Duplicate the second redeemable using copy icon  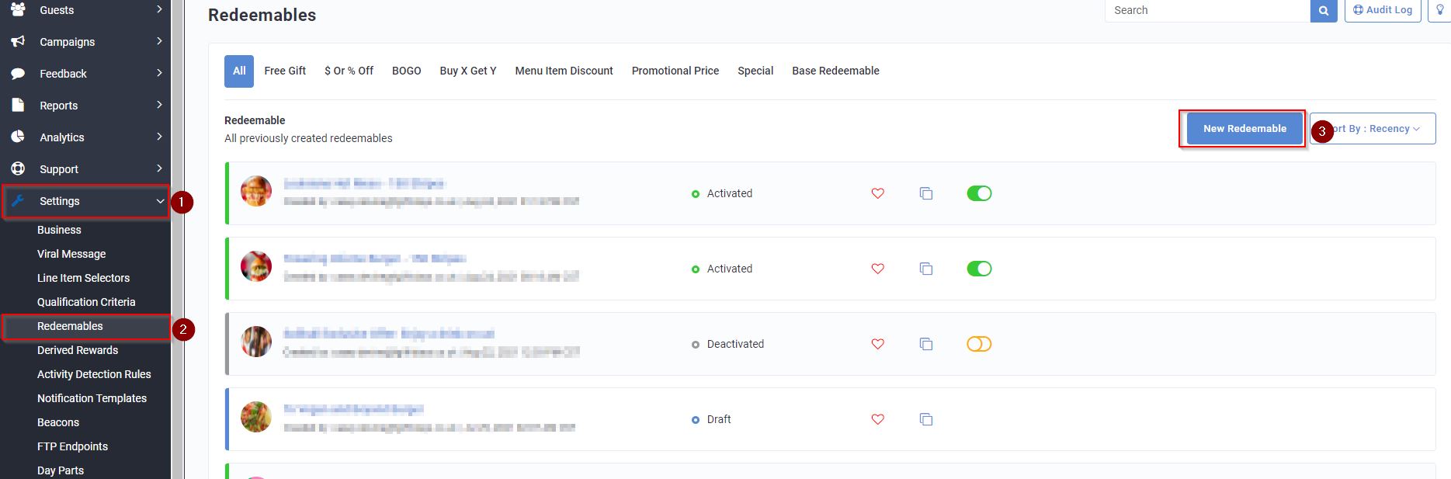(x=925, y=269)
